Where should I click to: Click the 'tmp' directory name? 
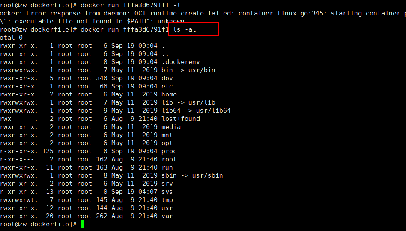[x=167, y=200]
